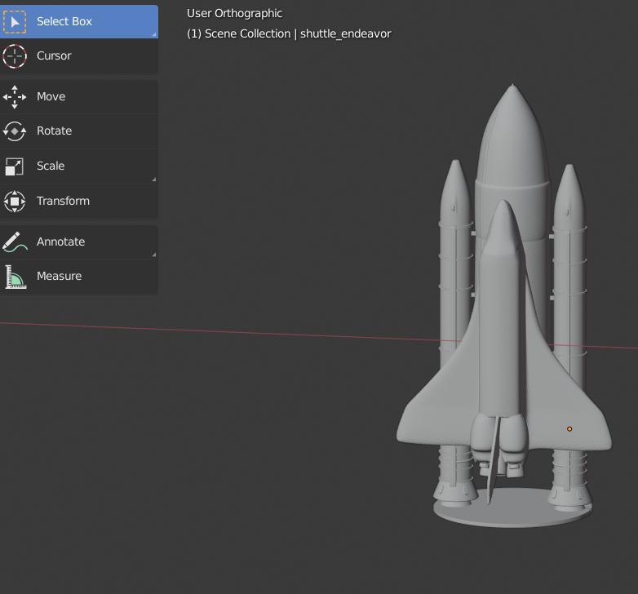This screenshot has height=594, width=638.
Task: Activate the Cursor tool icon
Action: click(x=15, y=56)
